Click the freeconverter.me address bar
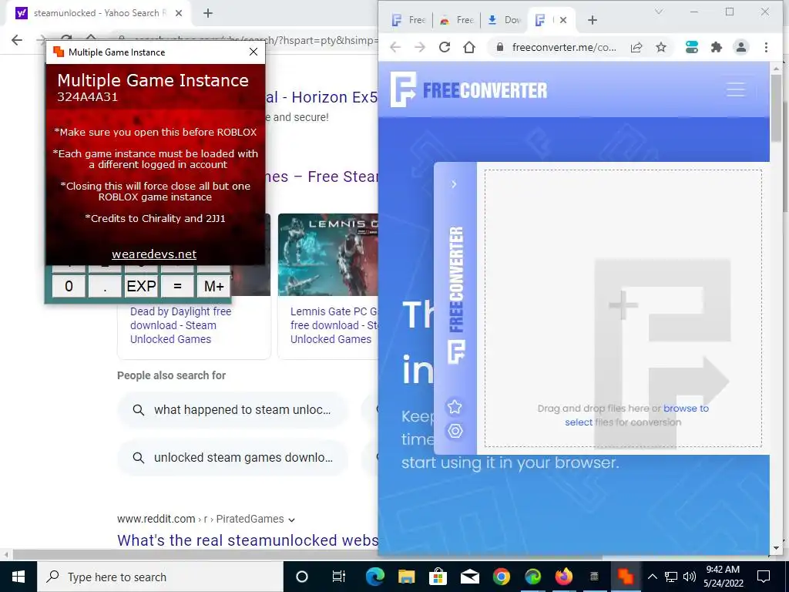This screenshot has width=789, height=592. (x=564, y=47)
